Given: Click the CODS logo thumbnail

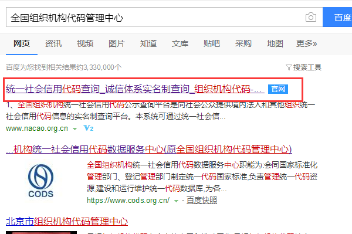Looking at the screenshot, I should point(40,181).
